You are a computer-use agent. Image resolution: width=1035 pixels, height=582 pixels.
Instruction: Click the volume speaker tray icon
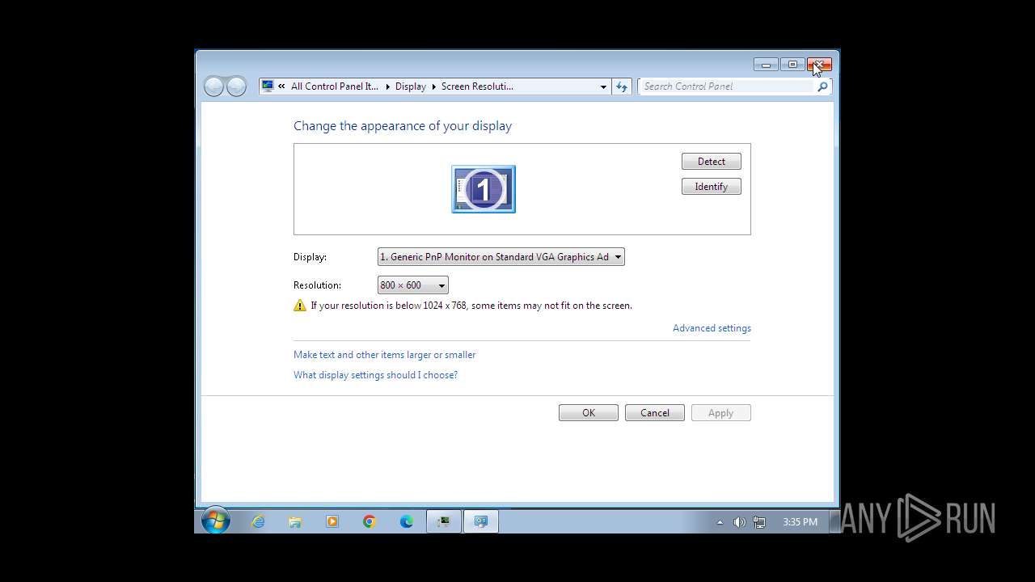[739, 522]
